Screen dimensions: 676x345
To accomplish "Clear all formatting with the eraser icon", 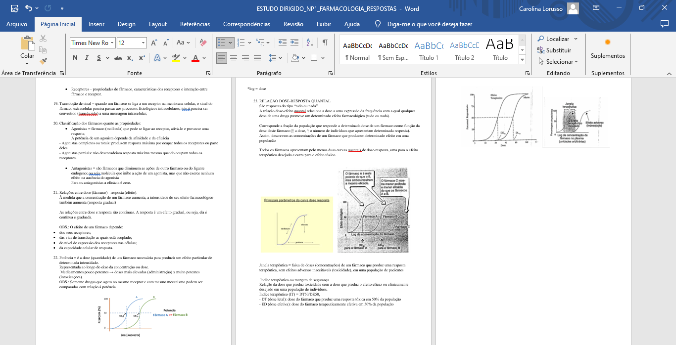I will [x=203, y=43].
